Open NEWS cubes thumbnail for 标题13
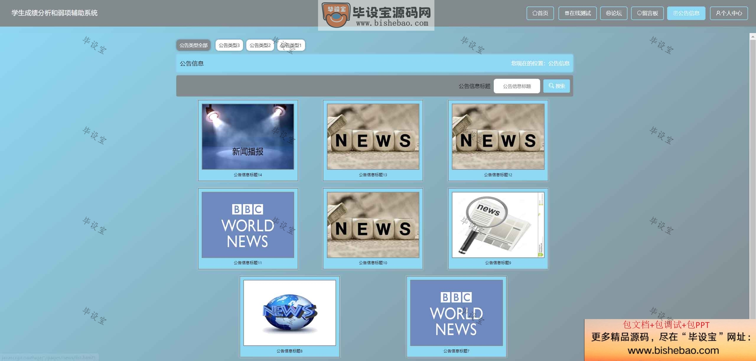Image resolution: width=756 pixels, height=361 pixels. tap(373, 136)
